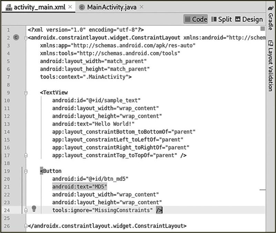276x233 pixels.
Task: Click the xml version declaration text
Action: click(x=86, y=30)
